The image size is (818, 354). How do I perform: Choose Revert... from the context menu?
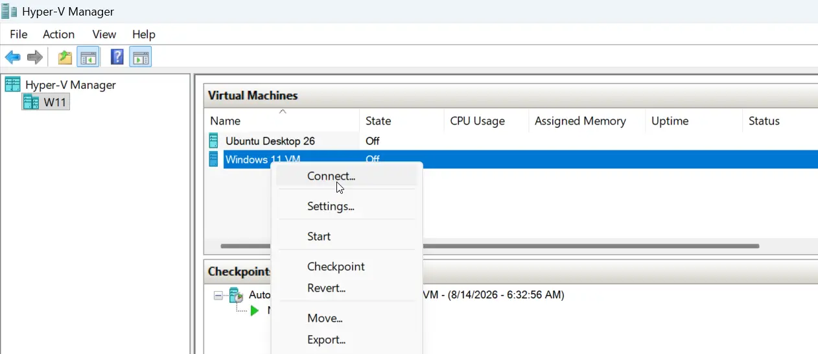point(347,288)
